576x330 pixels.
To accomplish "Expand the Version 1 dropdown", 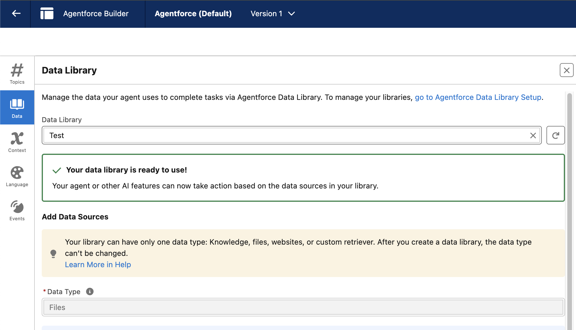I will [x=273, y=14].
